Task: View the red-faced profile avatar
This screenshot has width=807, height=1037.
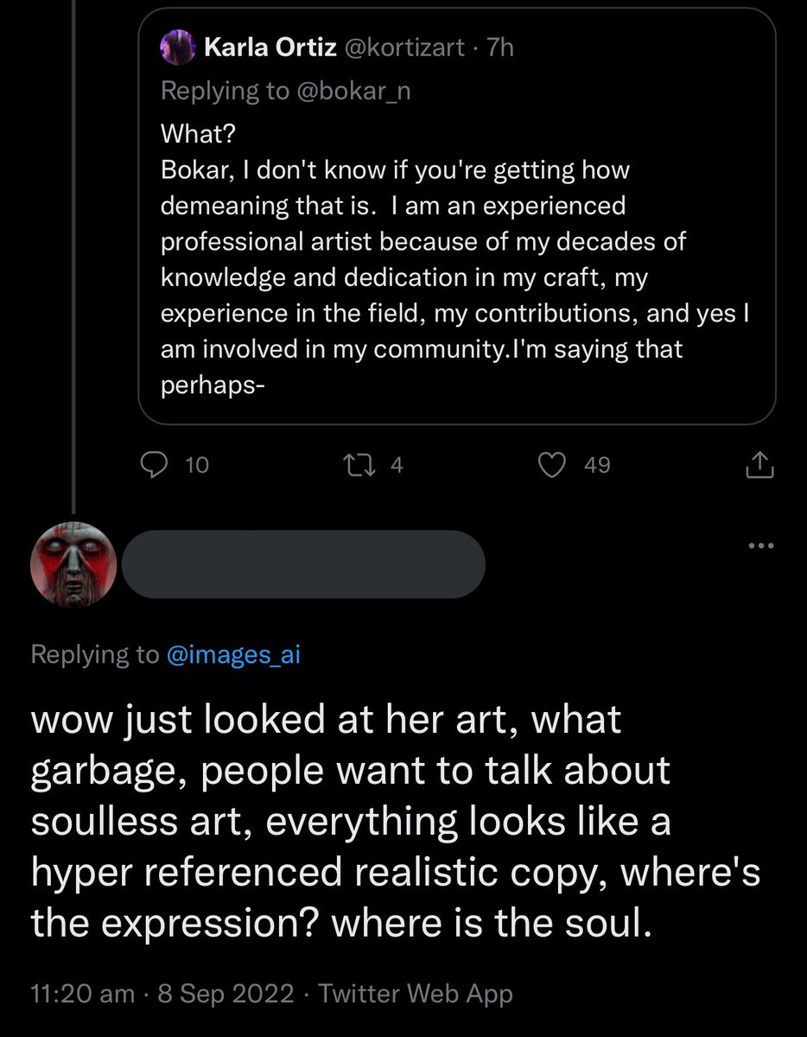Action: (73, 564)
